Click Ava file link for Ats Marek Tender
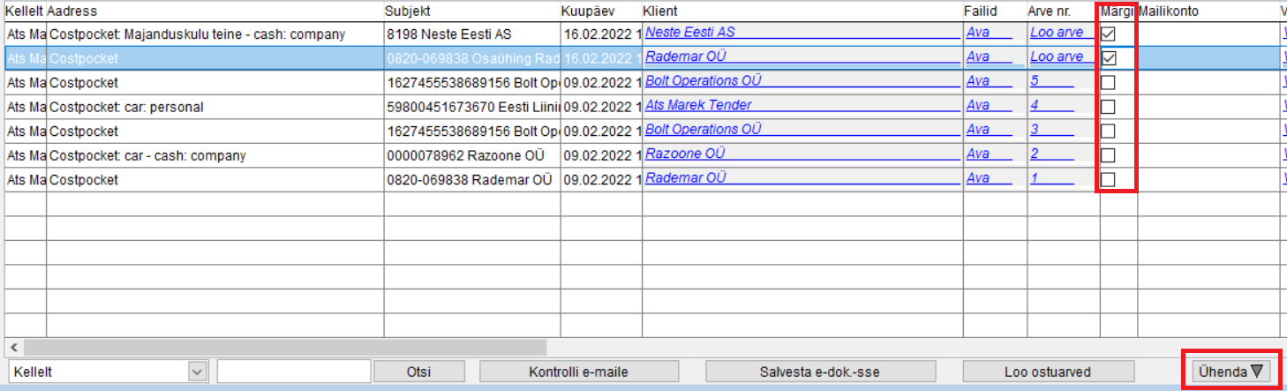Screen dimensions: 1287x391 [x=977, y=105]
